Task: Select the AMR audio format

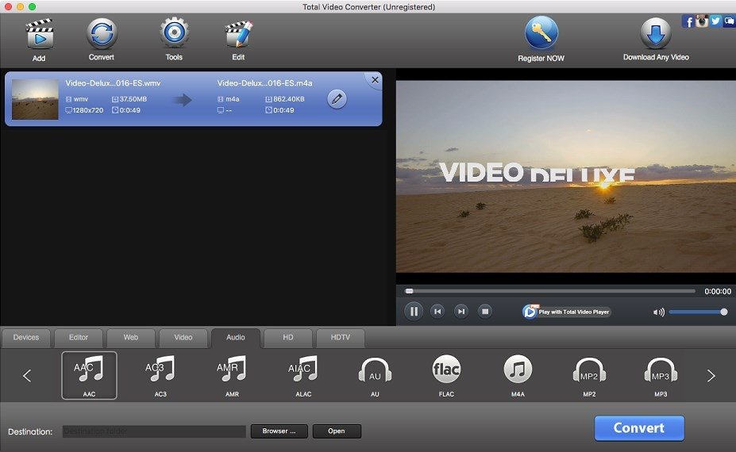Action: click(232, 376)
